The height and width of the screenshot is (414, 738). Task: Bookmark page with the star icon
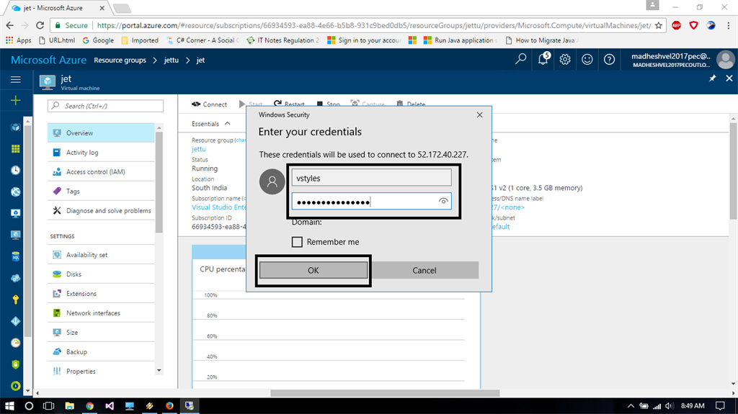pos(658,25)
